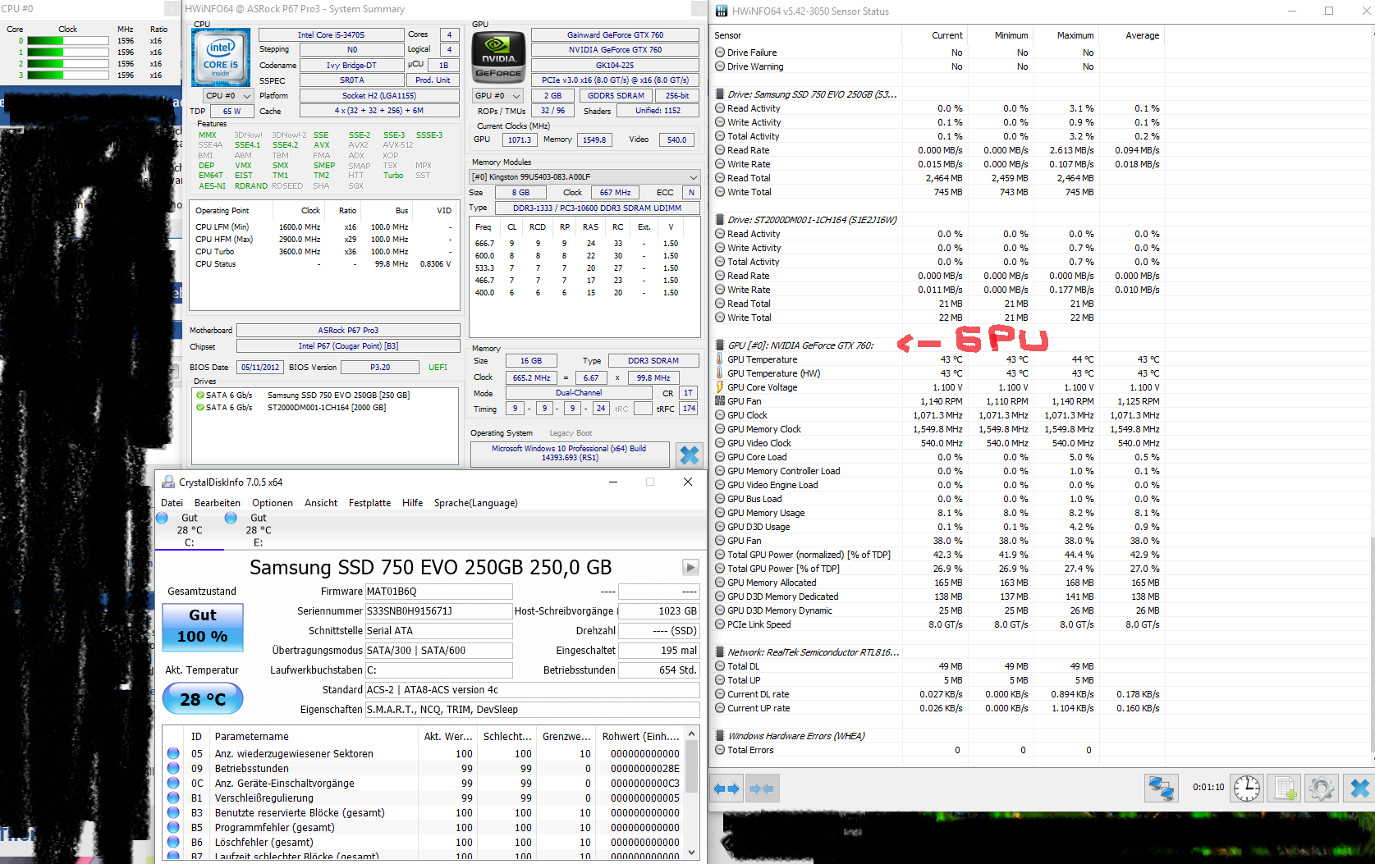Click the blue health orb above C: drive
The image size is (1375, 864).
point(162,518)
